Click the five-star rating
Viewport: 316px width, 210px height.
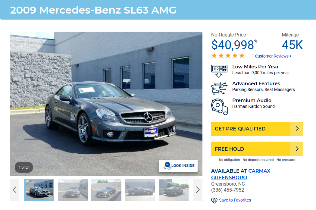[228, 56]
